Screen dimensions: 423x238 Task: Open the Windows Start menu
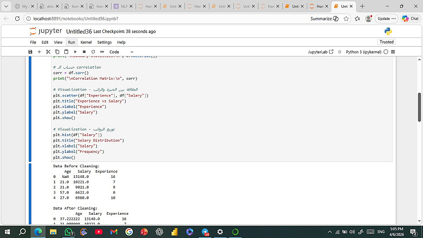[x=7, y=232]
